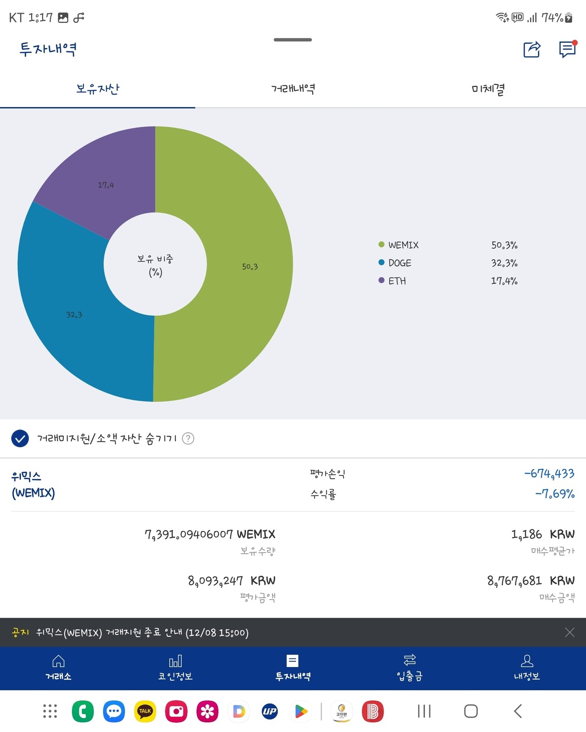Open 코인정보 coin info tab

tap(175, 667)
